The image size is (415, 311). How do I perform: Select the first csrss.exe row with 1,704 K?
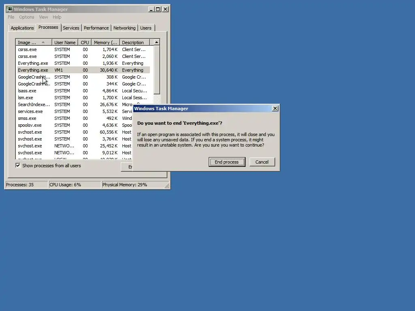(x=83, y=49)
